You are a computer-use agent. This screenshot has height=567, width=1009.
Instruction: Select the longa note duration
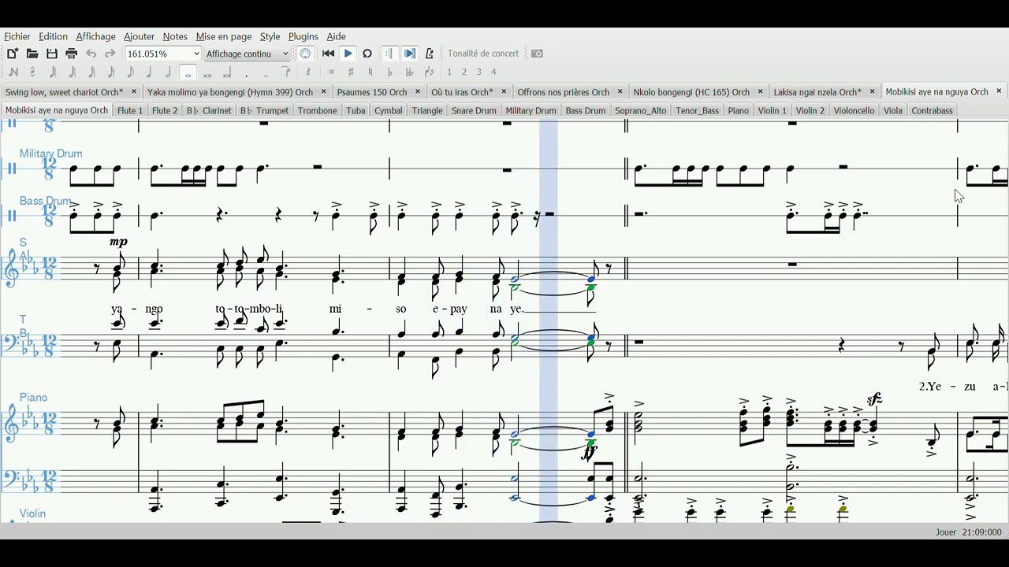(x=227, y=72)
